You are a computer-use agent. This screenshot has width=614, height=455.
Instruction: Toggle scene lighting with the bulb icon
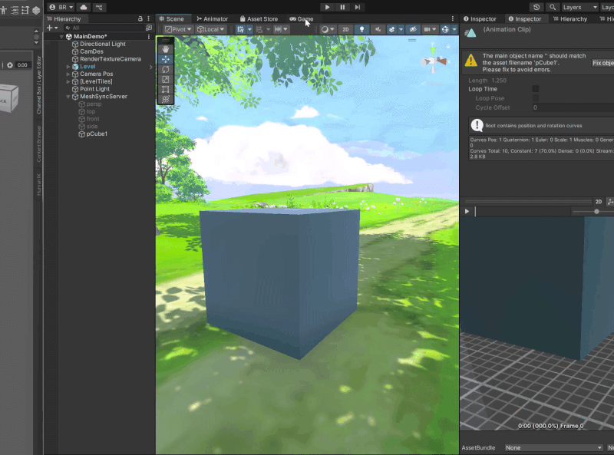point(361,29)
